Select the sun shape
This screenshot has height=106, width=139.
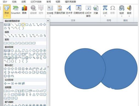point(38,58)
